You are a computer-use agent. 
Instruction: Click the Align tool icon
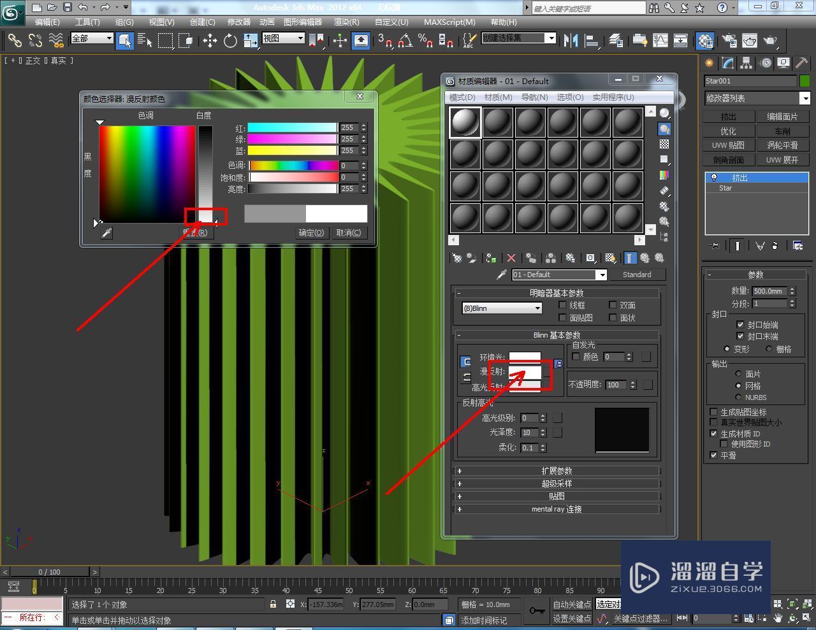592,41
